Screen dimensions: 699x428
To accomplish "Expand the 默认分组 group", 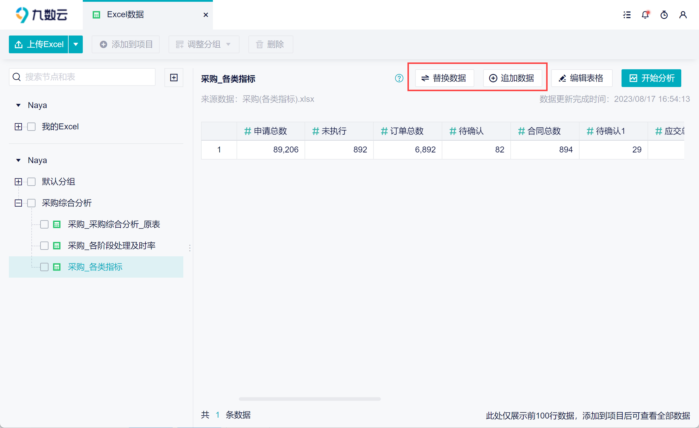I will (x=18, y=182).
